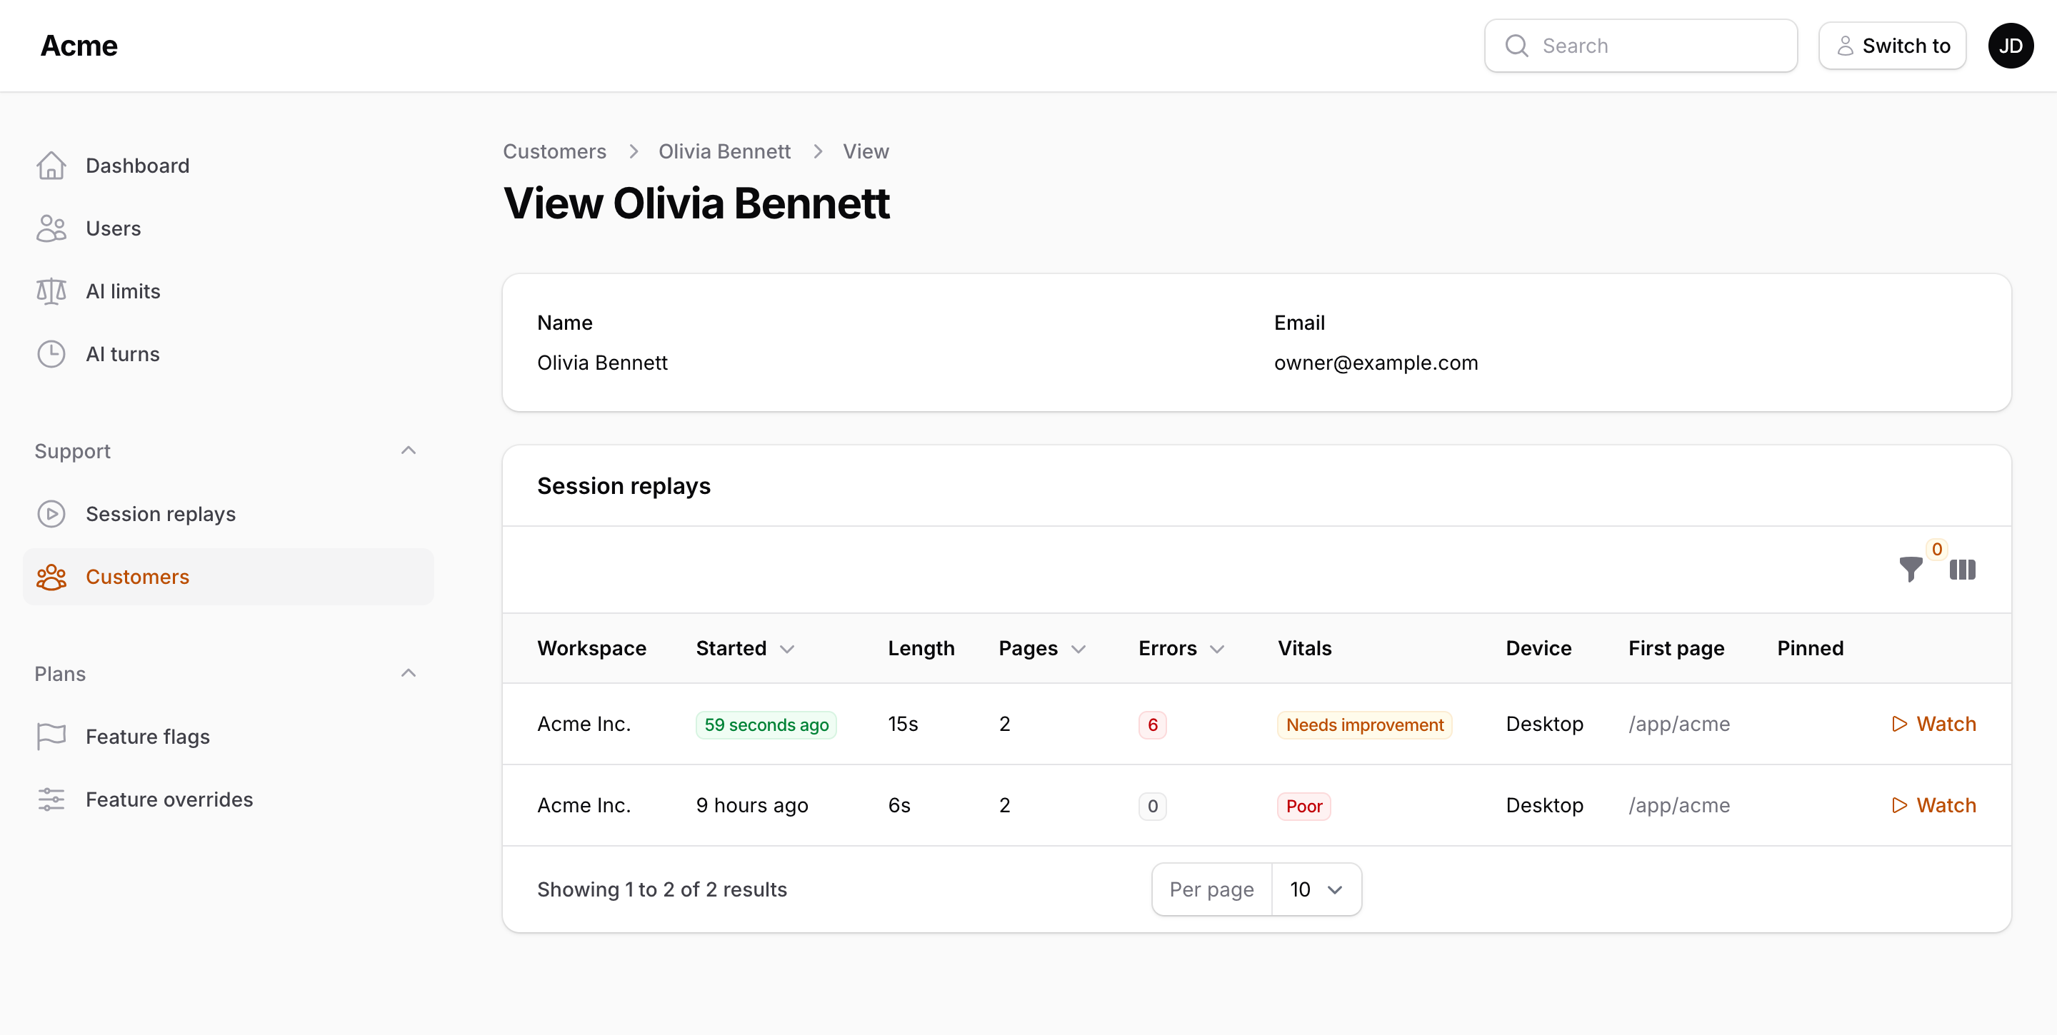Open the table filter funnel icon
Viewport: 2057px width, 1035px height.
pos(1911,570)
